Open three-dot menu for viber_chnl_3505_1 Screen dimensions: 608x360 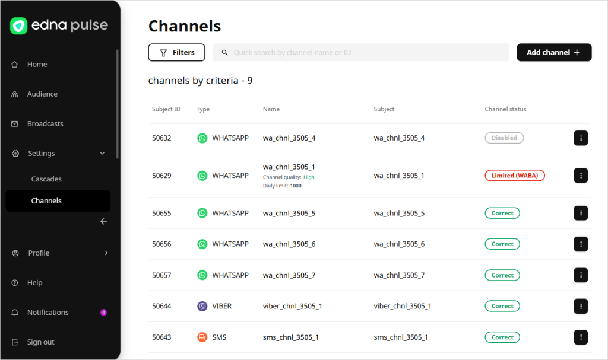(580, 306)
